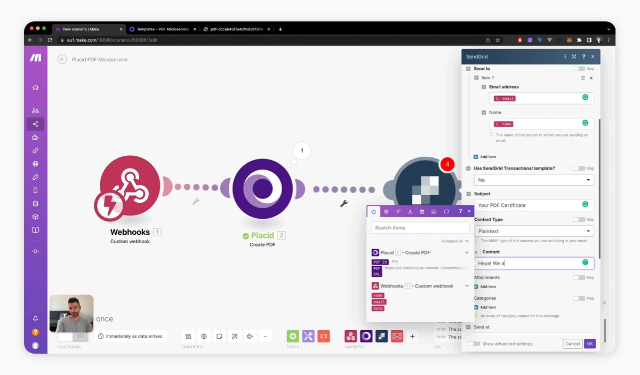Click the Auto-align magic wand icon
The height and width of the screenshot is (375, 640).
click(x=234, y=337)
